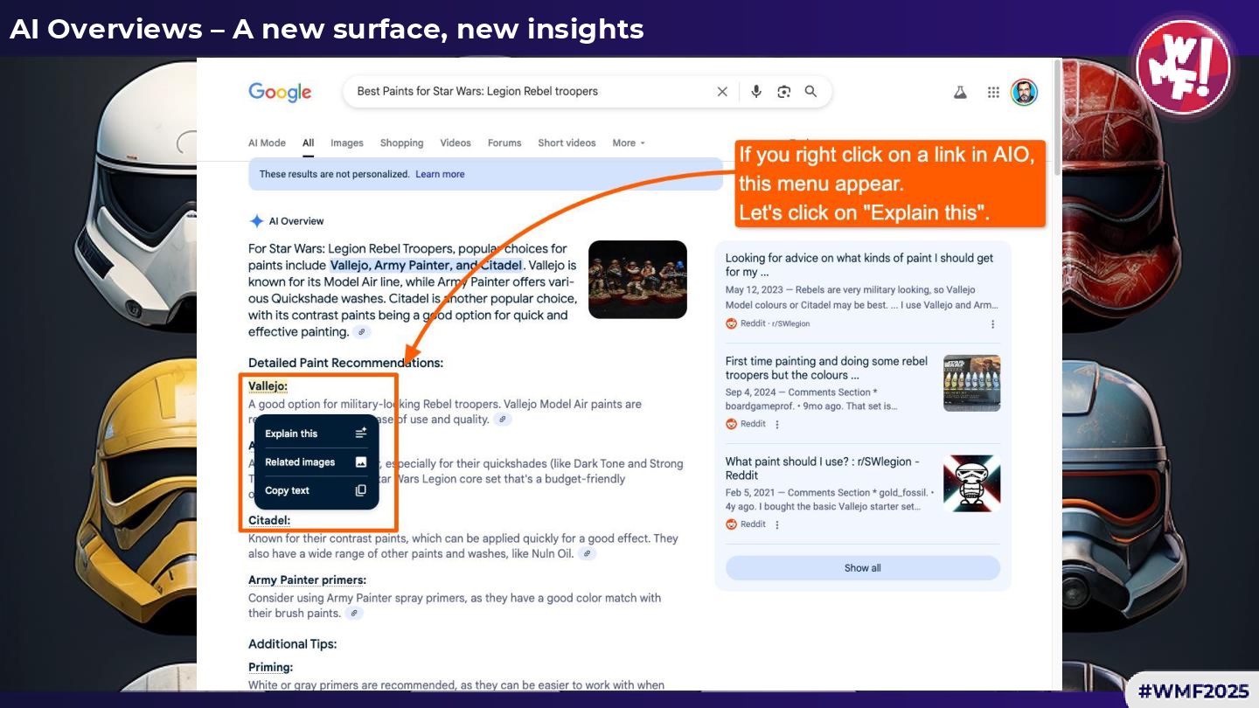
Task: Open 'What paint should I use? : r/SWlegion' result
Action: pos(823,469)
